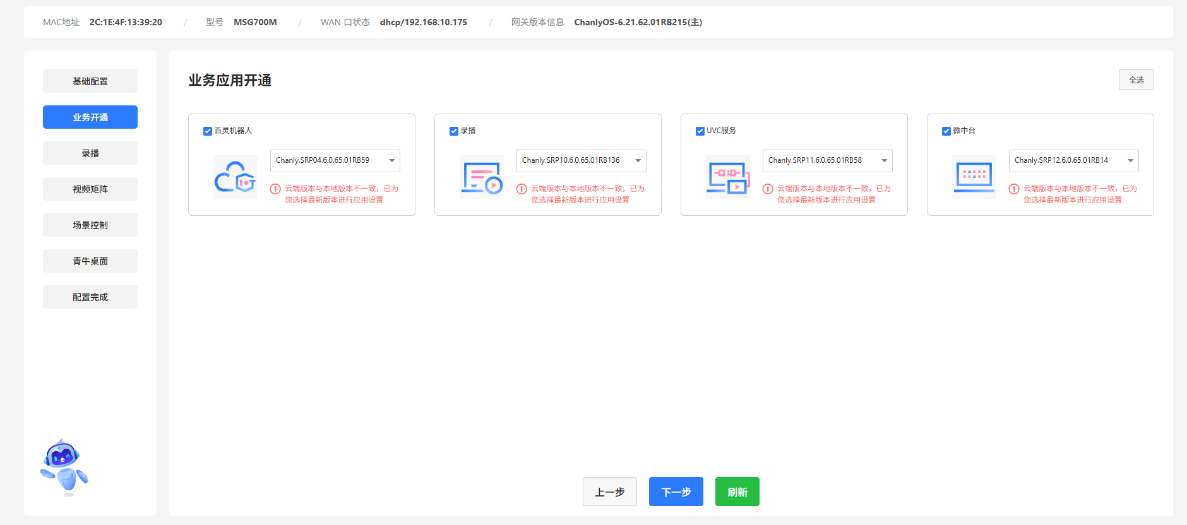This screenshot has height=525, width=1187.
Task: Expand the Chanly.SRP10 version dropdown
Action: coord(581,161)
